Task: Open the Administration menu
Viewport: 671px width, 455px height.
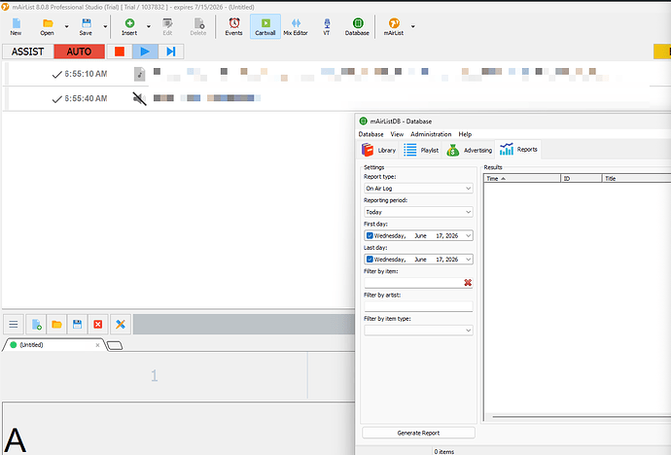Action: point(431,134)
